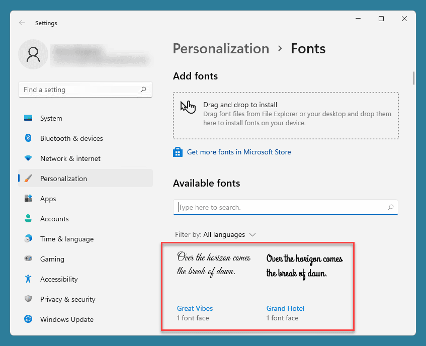Go to Gaming settings

[x=86, y=259]
